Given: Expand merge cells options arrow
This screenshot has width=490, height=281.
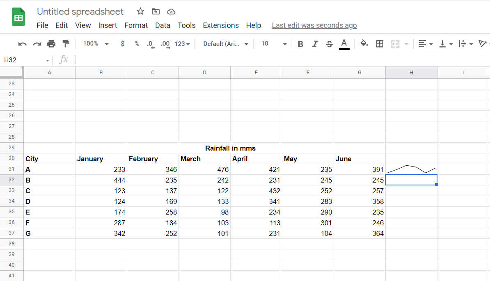Looking at the screenshot, I should (x=406, y=44).
